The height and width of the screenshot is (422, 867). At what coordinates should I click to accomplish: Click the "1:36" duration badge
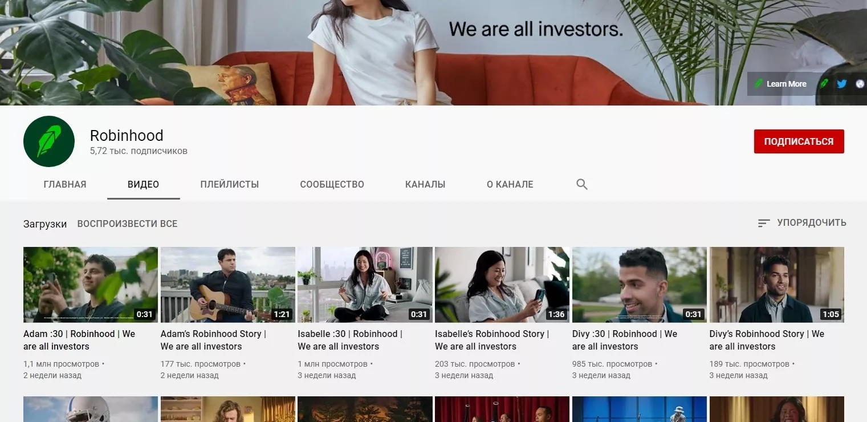[x=556, y=314]
